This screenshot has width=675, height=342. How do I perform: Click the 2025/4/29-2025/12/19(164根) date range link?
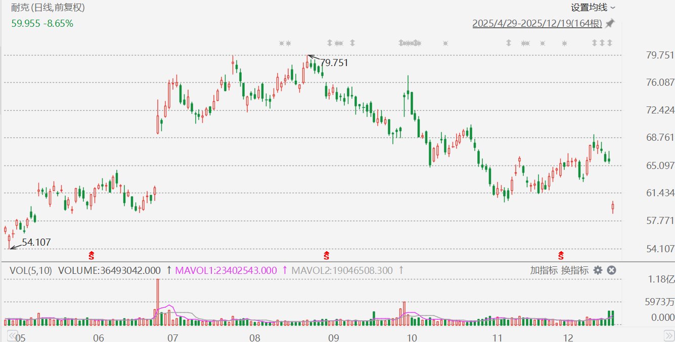(537, 24)
